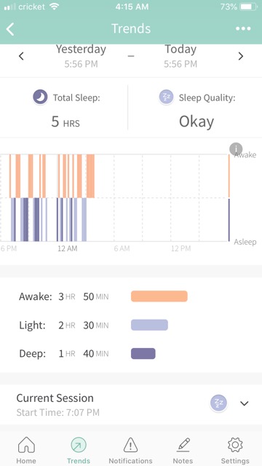
Task: Tap the Current Session sleep icon
Action: tap(218, 403)
